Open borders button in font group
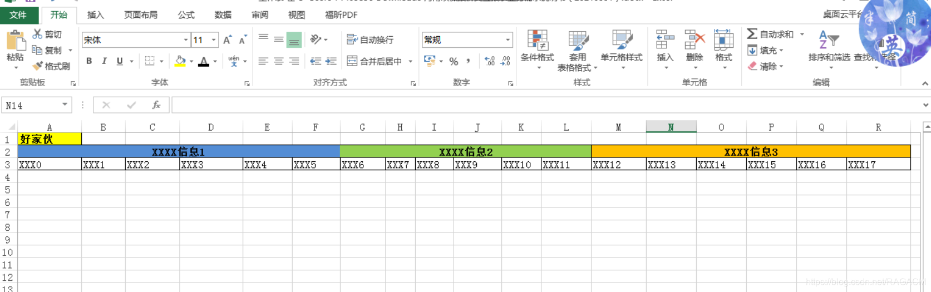This screenshot has width=931, height=292. 150,61
